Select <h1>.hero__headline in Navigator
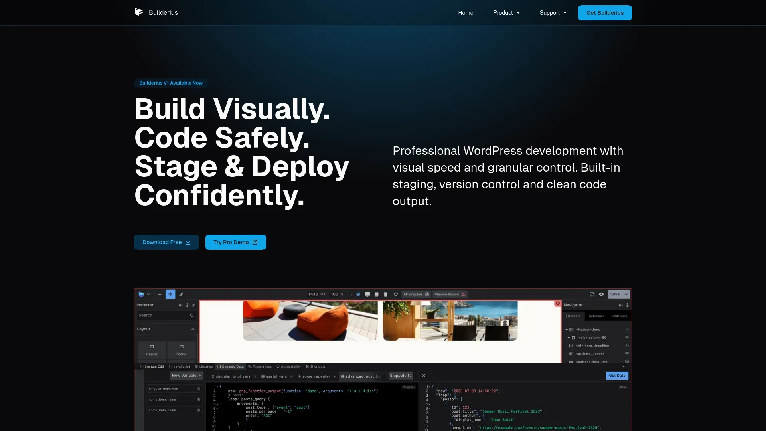The image size is (766, 431). coord(592,346)
